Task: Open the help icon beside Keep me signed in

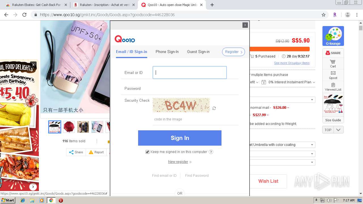Action: pos(211,152)
